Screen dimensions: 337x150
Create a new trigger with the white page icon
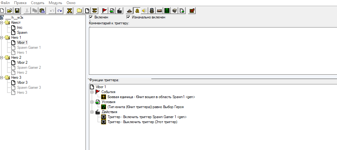[x=87, y=10]
